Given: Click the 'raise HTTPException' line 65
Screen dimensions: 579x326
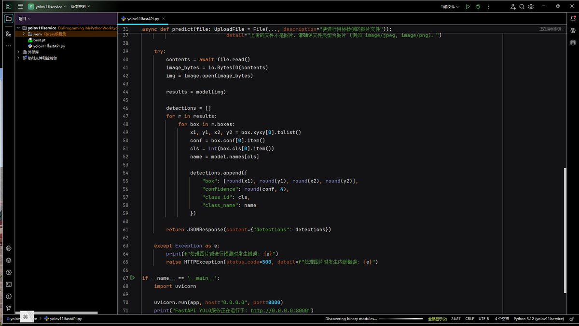Looking at the screenshot, I should [272, 262].
